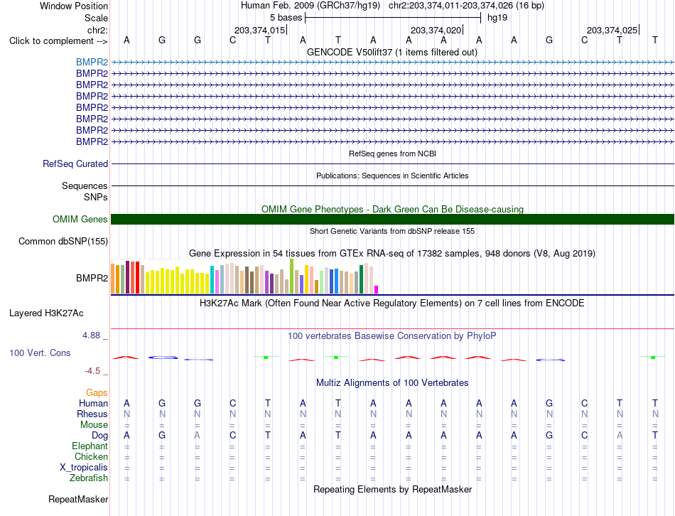This screenshot has height=516, width=675.
Task: Click the 100 vertebrates PhyloP conservation title
Action: [x=392, y=335]
